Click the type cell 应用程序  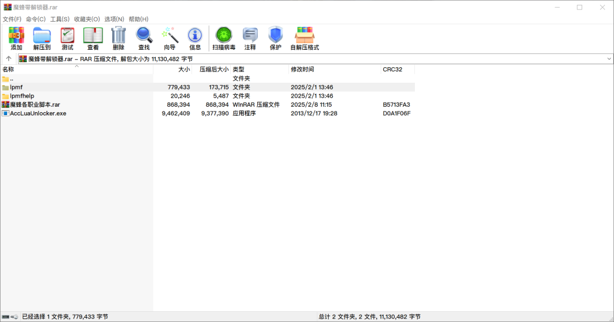tap(244, 113)
